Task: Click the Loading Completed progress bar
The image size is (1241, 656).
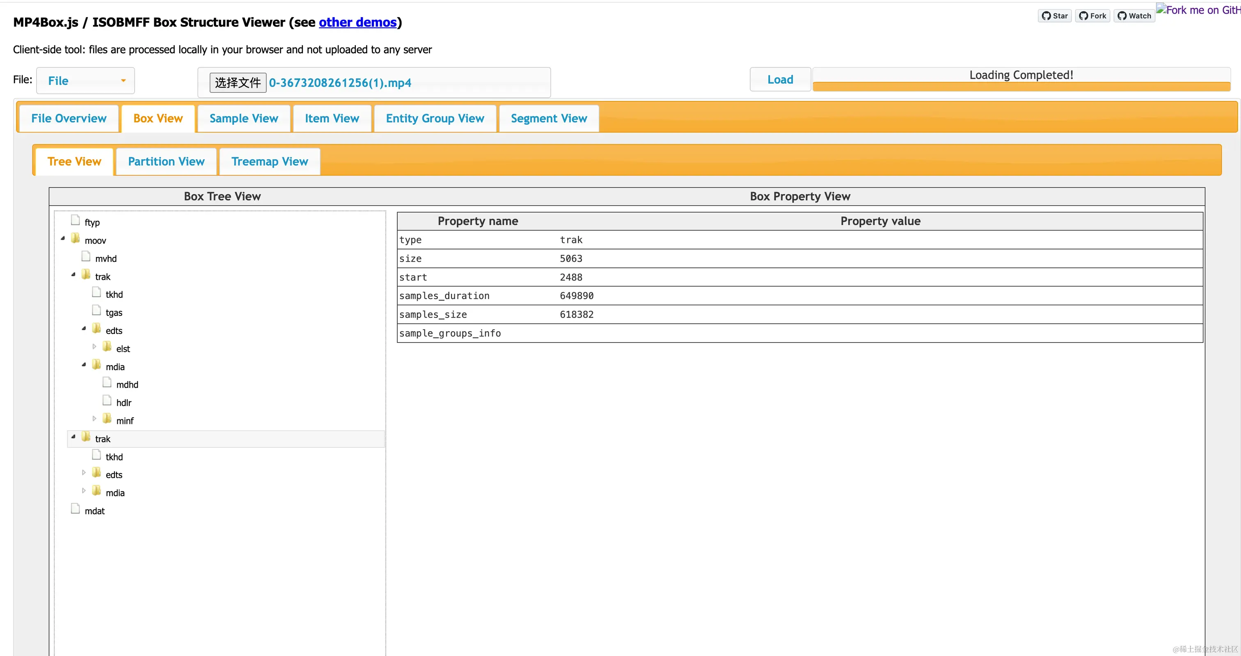Action: click(x=1021, y=80)
